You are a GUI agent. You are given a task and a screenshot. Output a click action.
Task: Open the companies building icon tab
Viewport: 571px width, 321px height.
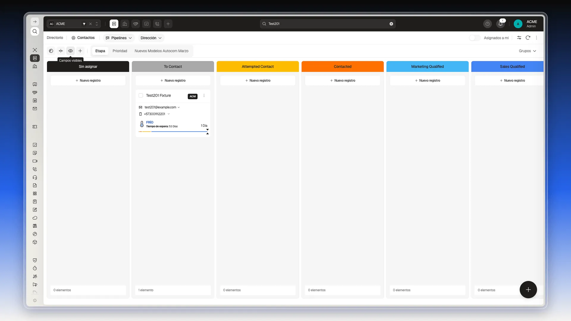(125, 24)
